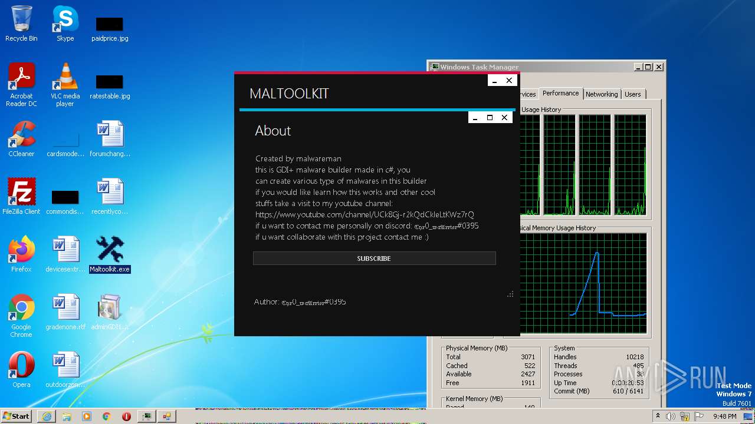Open the Action Center flag icon
The image size is (755, 424).
[x=698, y=416]
